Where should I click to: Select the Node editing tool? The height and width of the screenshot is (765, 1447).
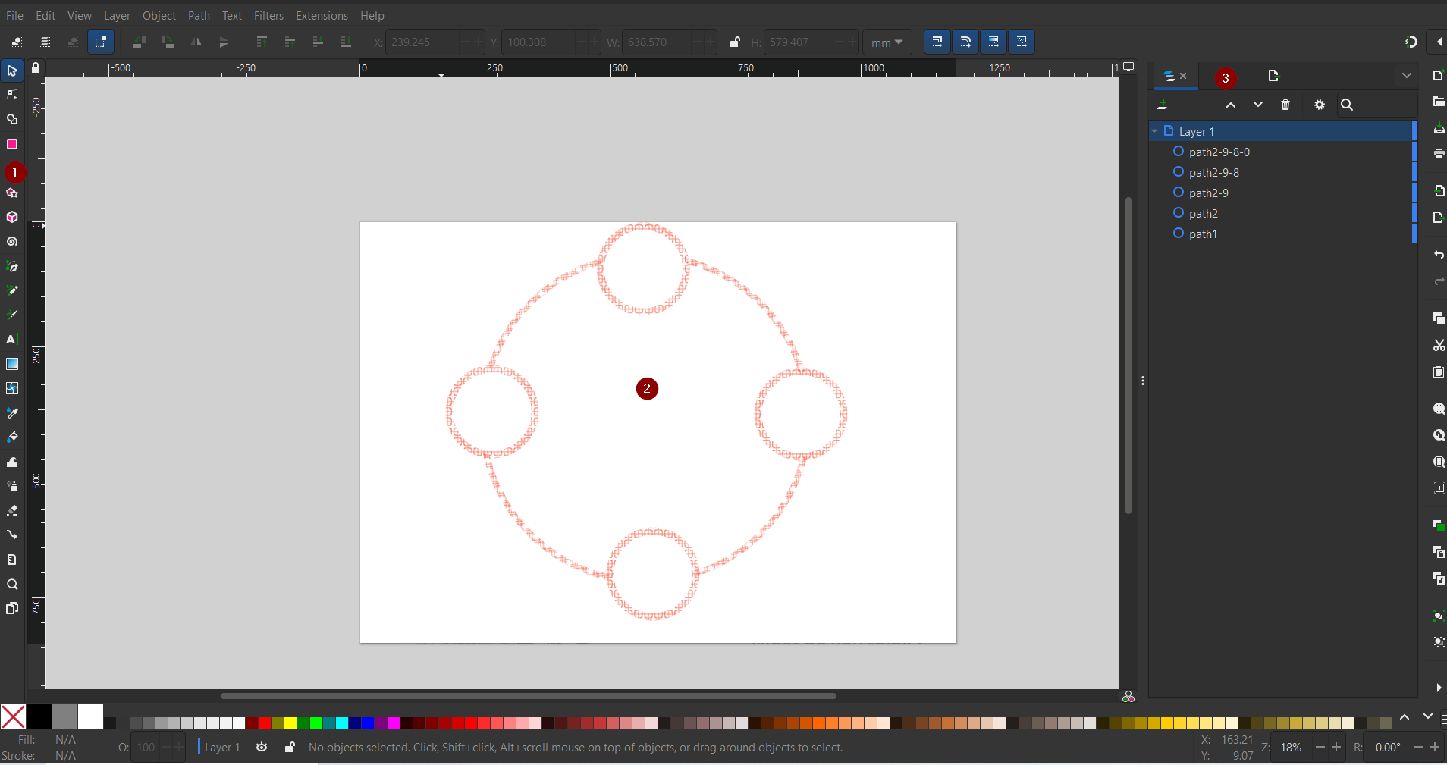(x=12, y=95)
